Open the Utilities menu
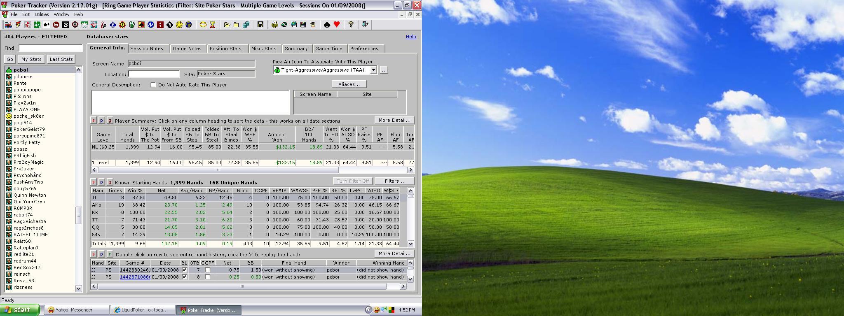 (x=42, y=14)
